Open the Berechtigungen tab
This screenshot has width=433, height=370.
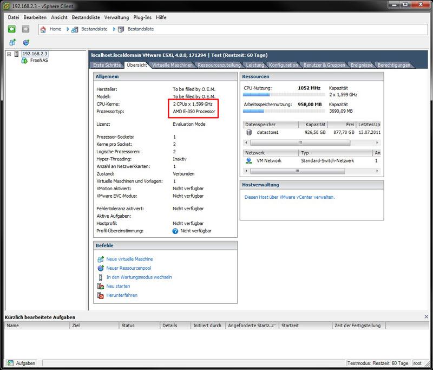[394, 65]
